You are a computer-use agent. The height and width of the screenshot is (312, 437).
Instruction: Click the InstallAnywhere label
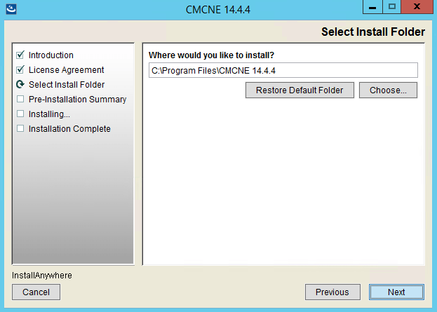42,276
